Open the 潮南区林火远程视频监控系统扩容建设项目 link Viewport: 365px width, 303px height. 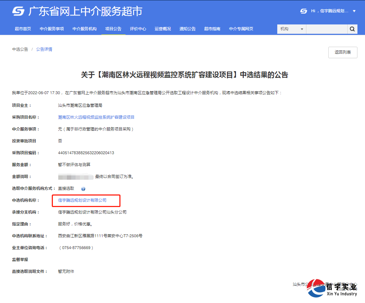point(95,117)
